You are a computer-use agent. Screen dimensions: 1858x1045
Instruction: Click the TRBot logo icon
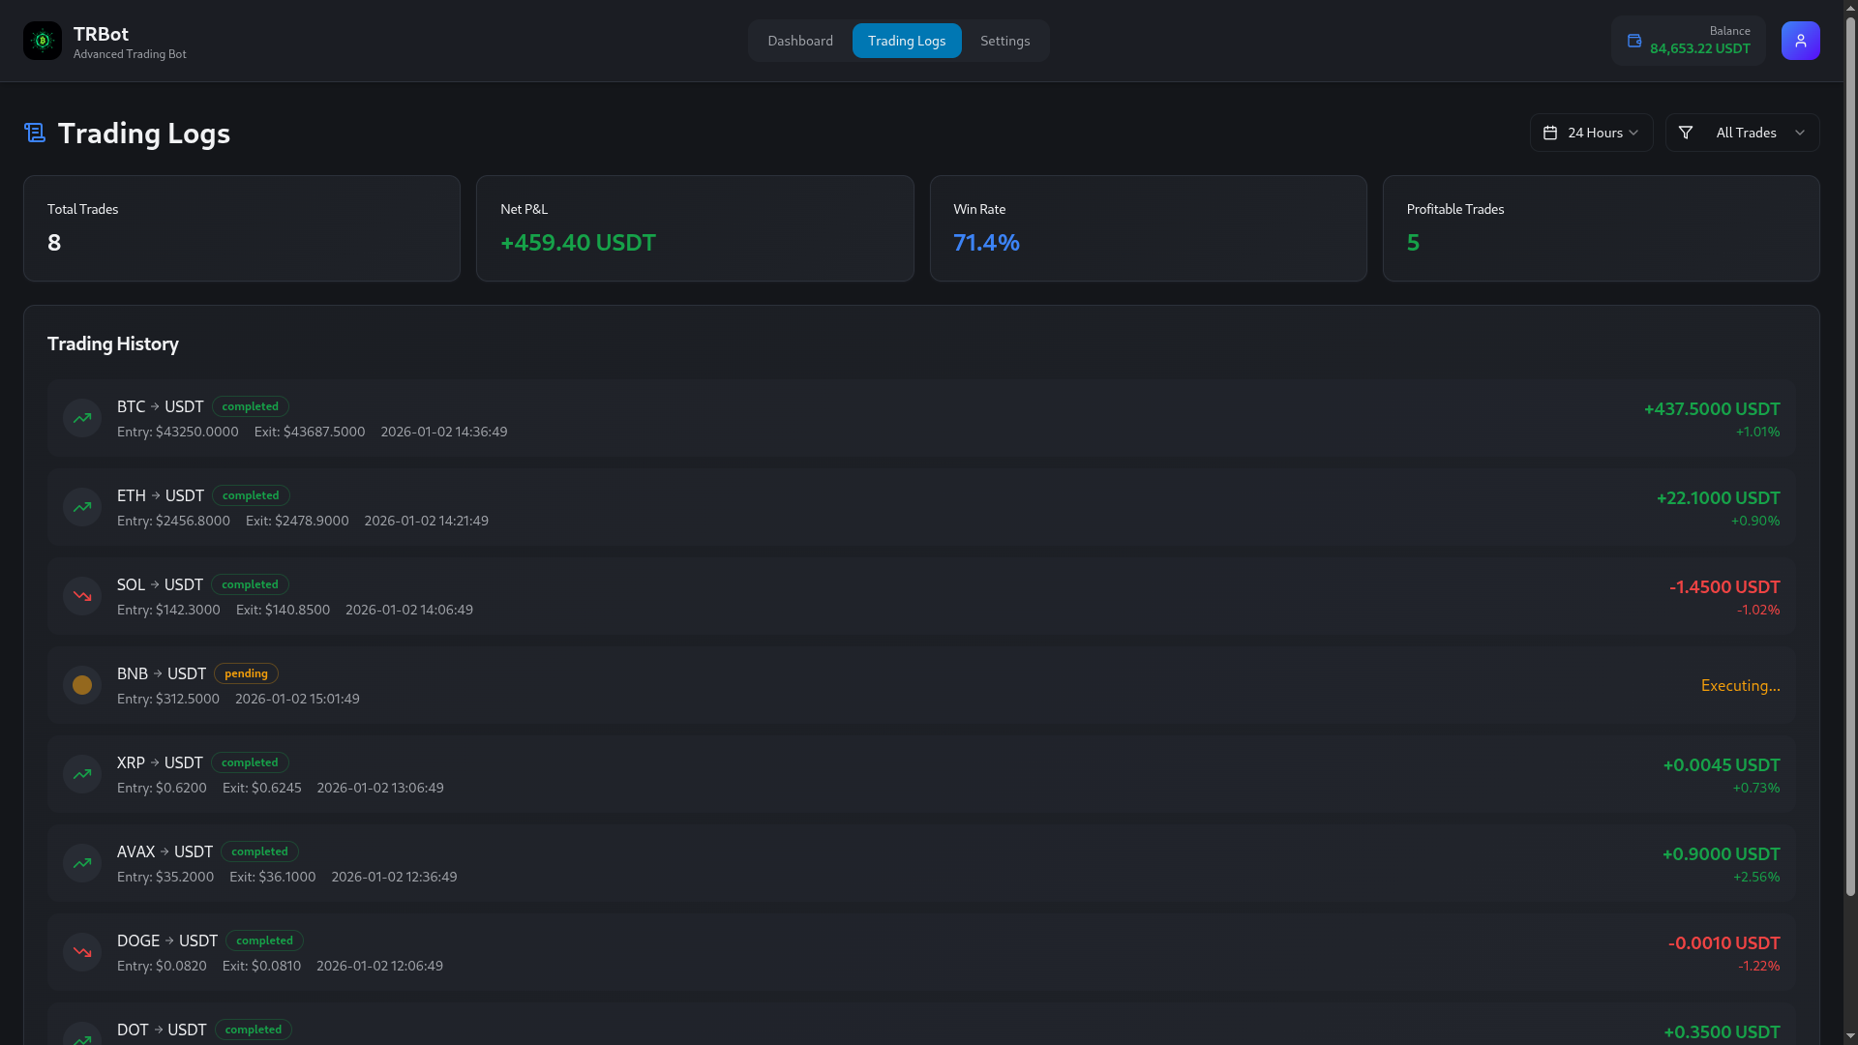[43, 41]
